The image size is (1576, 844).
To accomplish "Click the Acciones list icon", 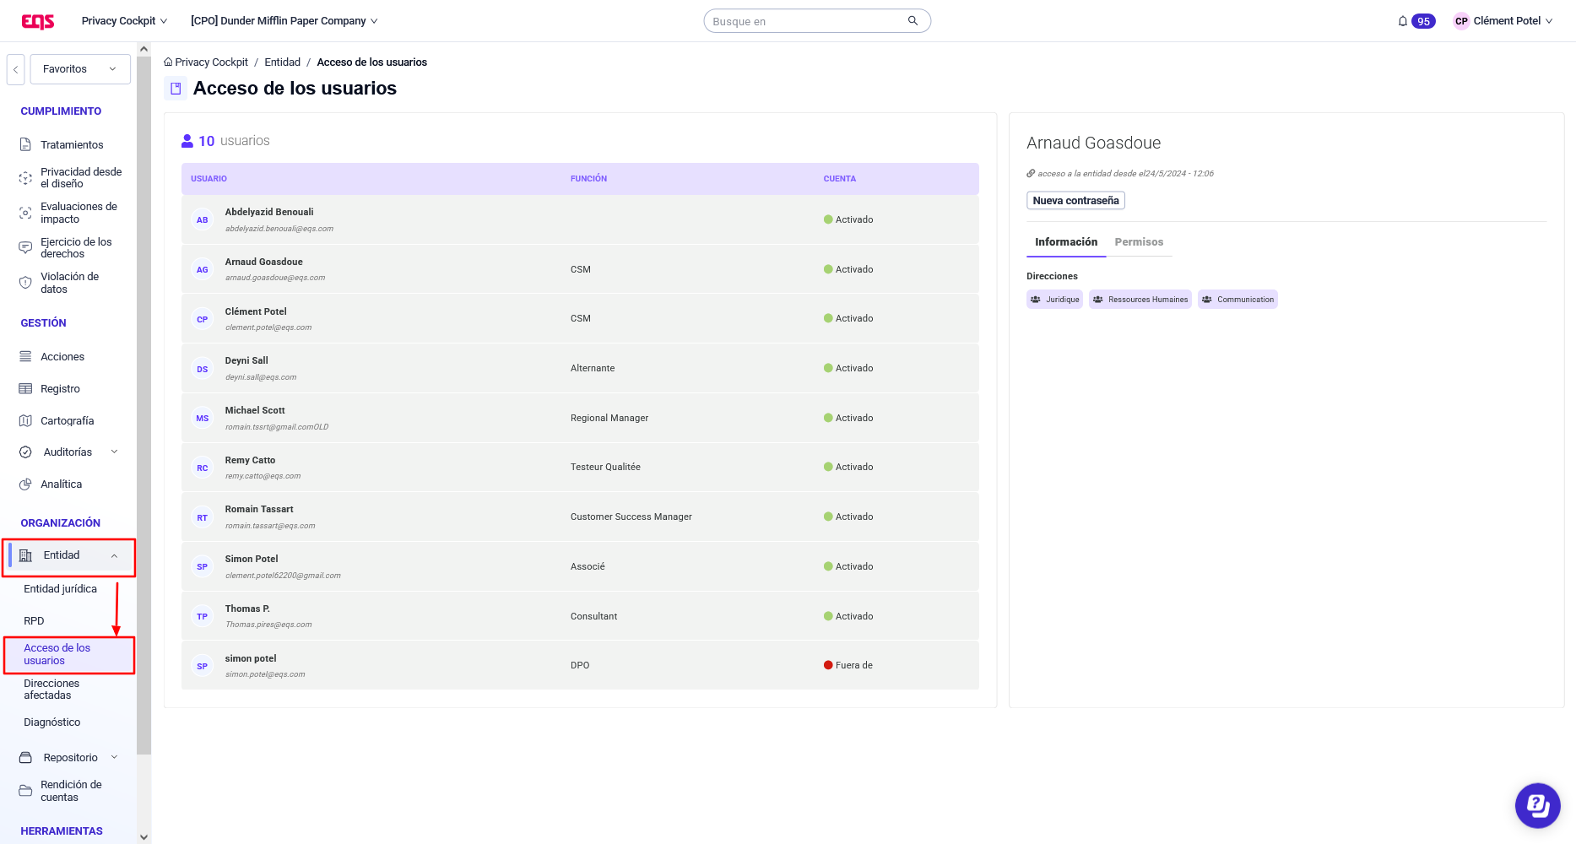I will click(26, 357).
